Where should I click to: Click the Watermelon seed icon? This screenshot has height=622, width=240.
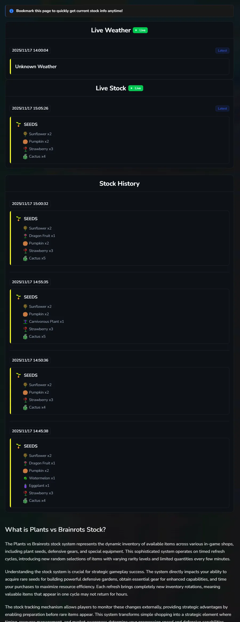point(25,478)
